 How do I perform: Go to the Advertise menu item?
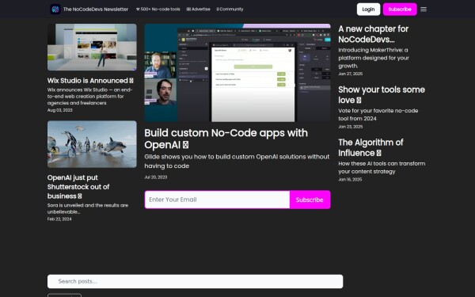coord(199,9)
